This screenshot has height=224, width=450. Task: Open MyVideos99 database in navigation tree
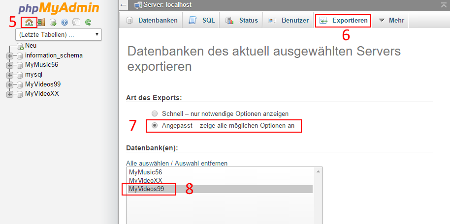[43, 84]
